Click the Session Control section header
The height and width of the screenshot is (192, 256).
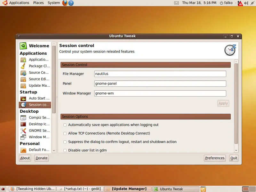[x=146, y=65]
